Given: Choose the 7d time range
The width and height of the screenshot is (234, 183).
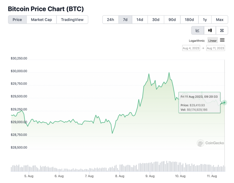Looking at the screenshot, I should [125, 20].
